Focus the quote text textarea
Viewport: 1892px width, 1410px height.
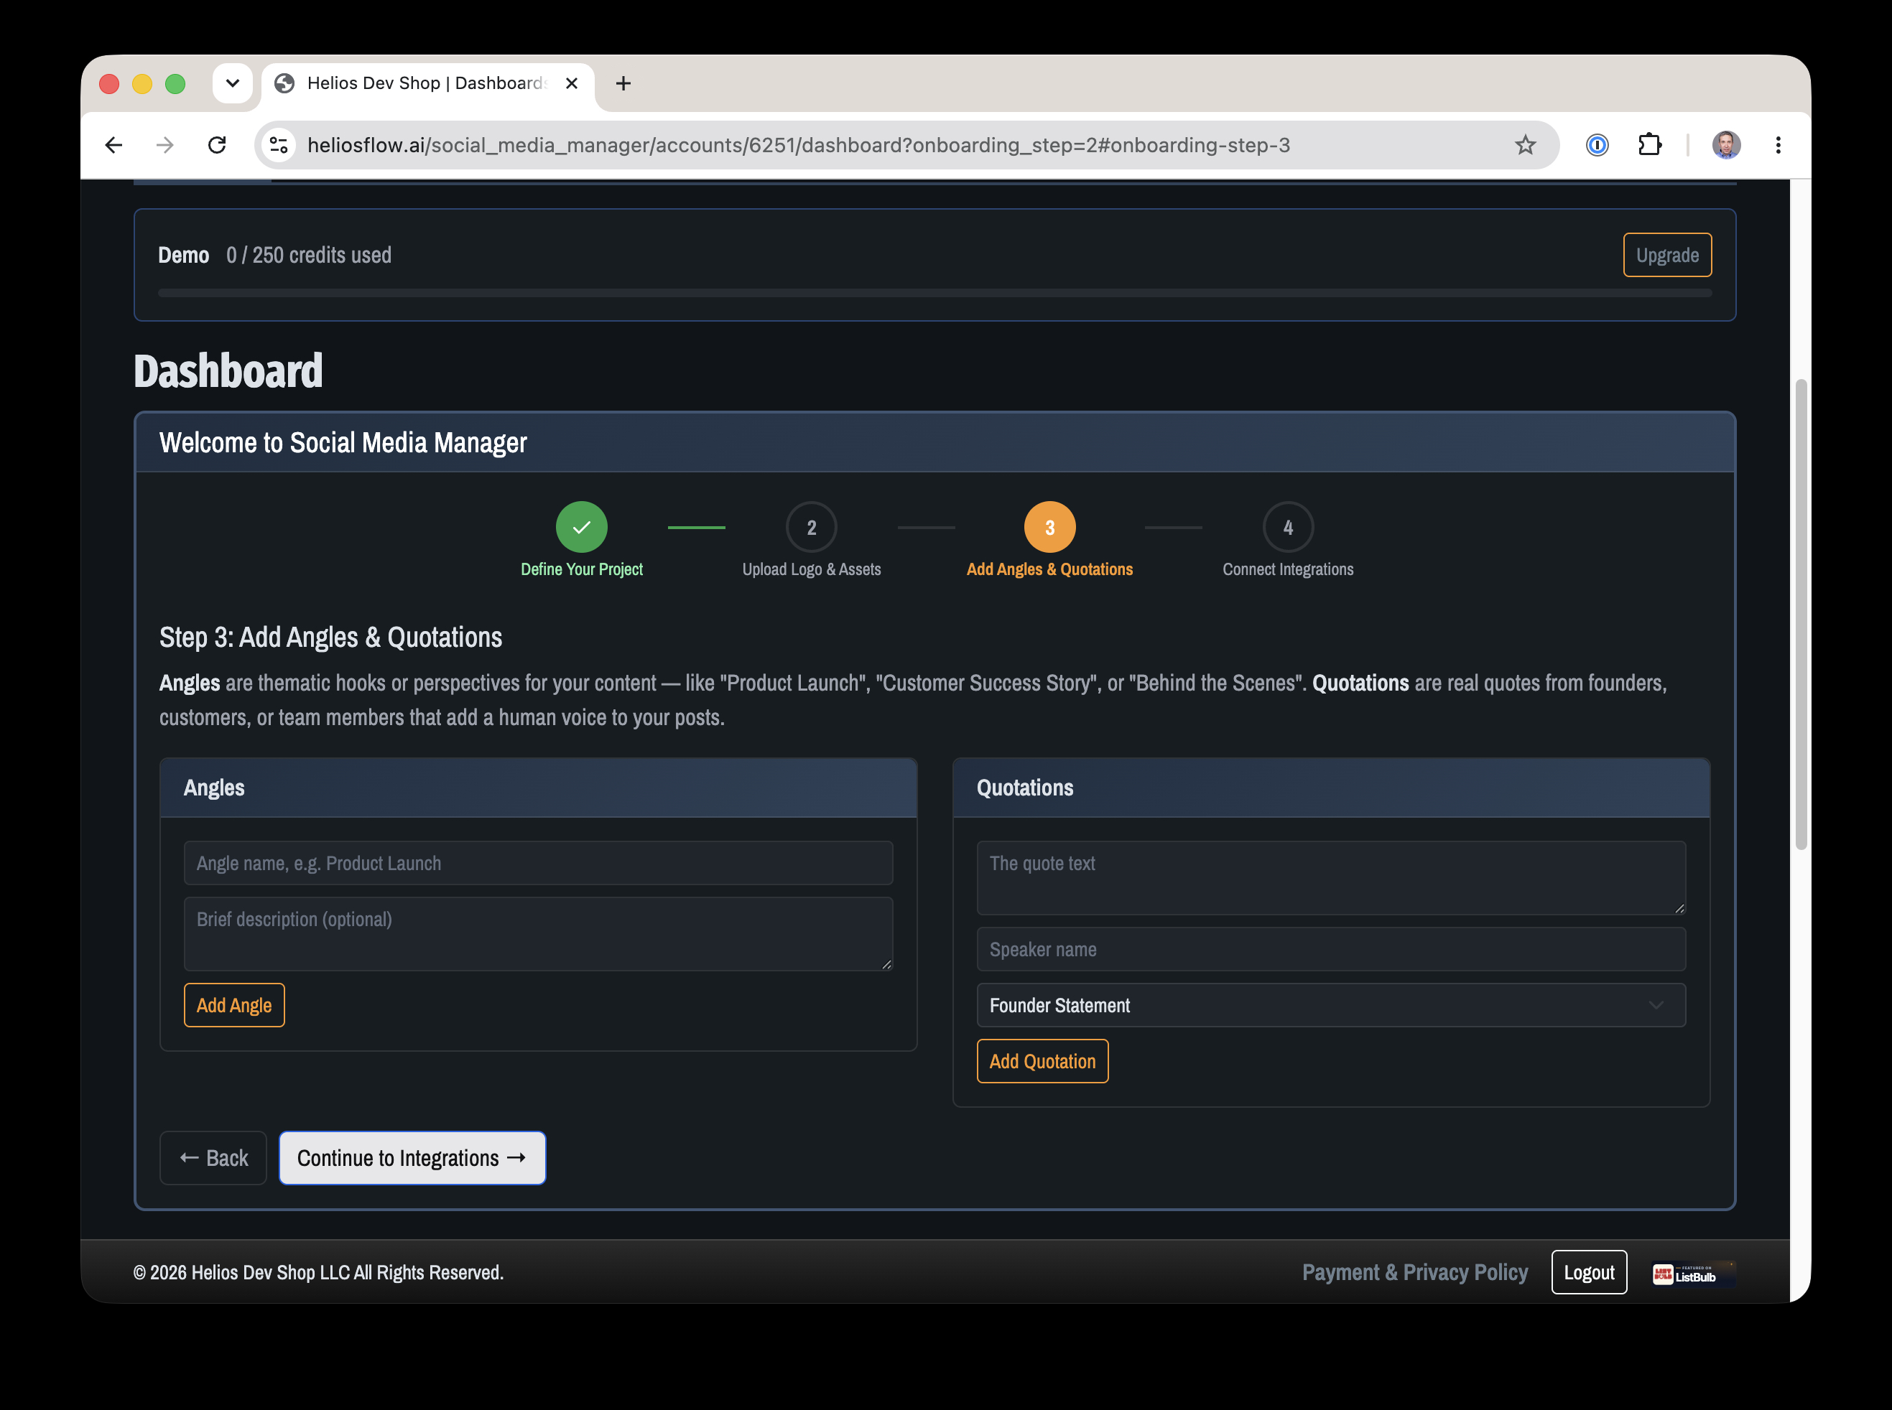pos(1330,878)
